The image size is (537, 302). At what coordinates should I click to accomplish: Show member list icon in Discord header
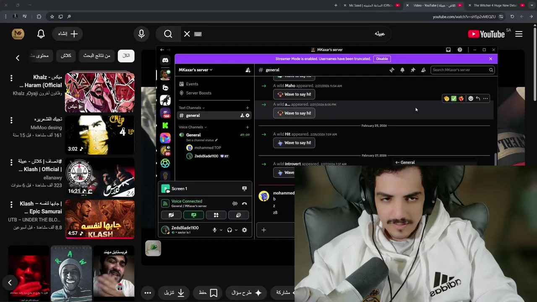point(423,70)
